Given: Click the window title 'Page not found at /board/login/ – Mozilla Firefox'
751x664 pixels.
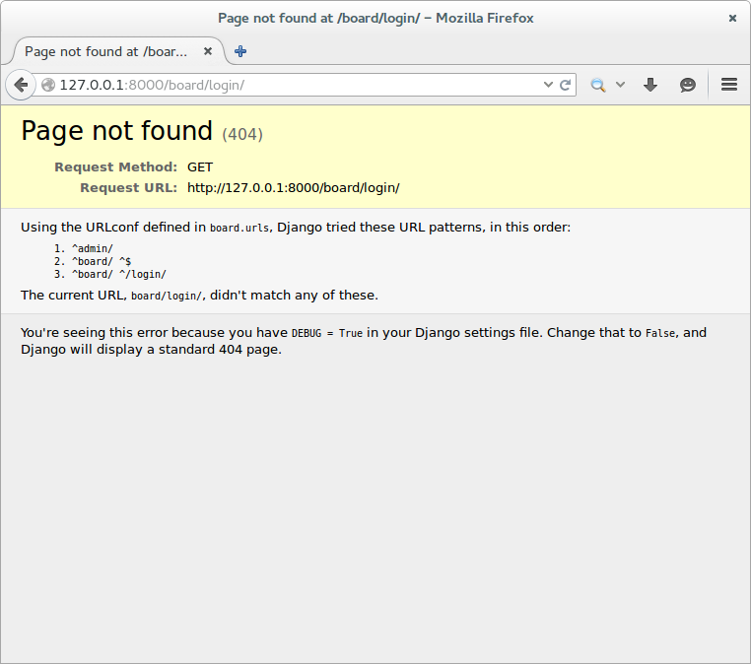Looking at the screenshot, I should tap(375, 18).
